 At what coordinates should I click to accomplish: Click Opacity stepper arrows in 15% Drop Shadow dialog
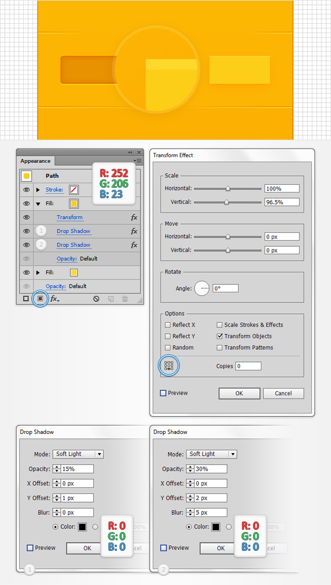[x=57, y=469]
